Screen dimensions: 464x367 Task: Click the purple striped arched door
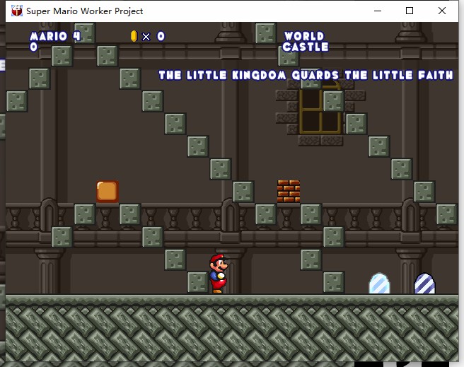pyautogui.click(x=424, y=284)
